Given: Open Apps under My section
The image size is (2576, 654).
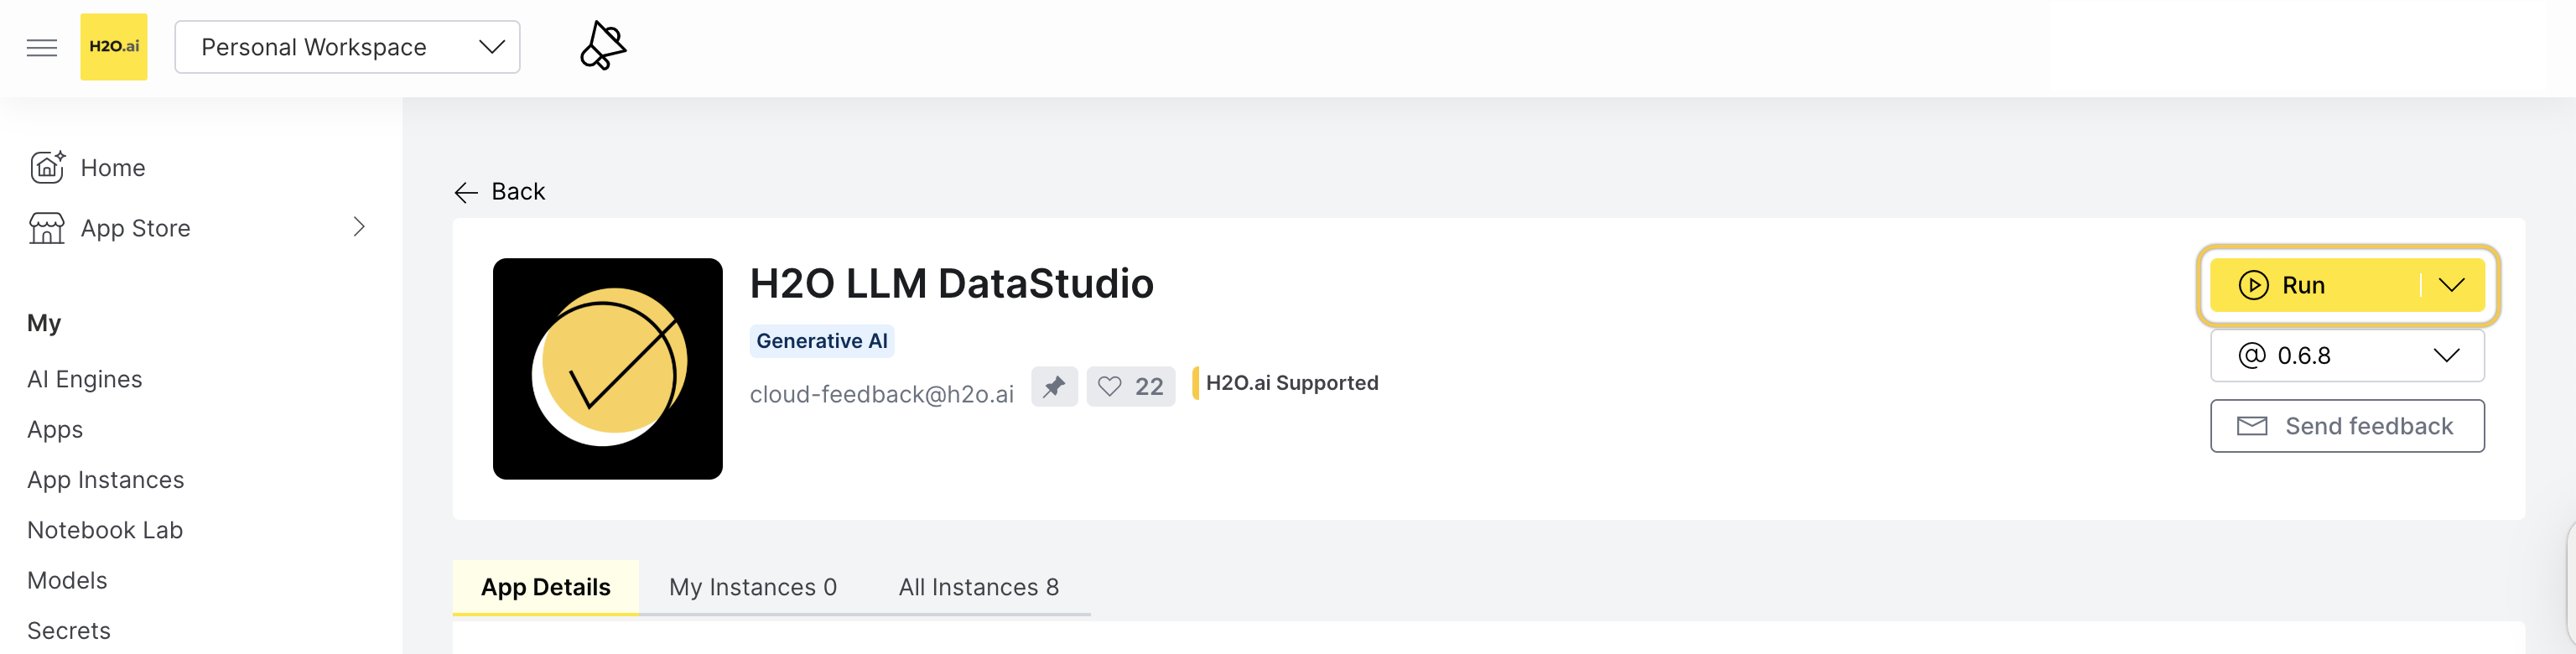Looking at the screenshot, I should [55, 429].
